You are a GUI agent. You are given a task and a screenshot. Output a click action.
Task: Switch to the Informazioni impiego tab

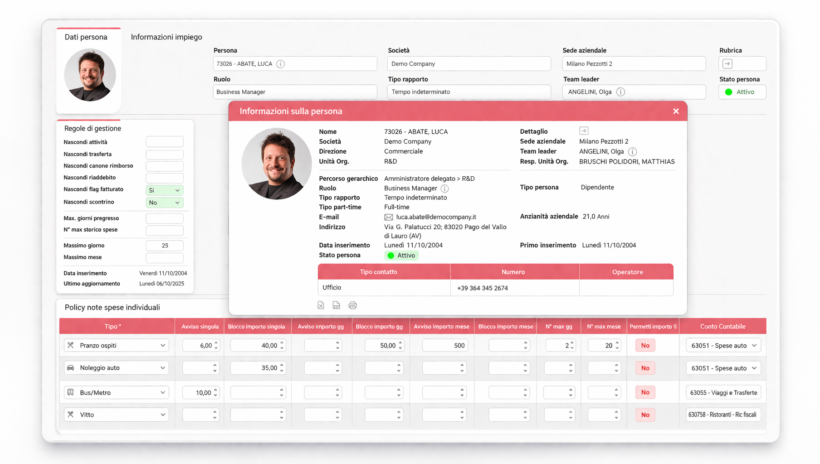pos(166,37)
